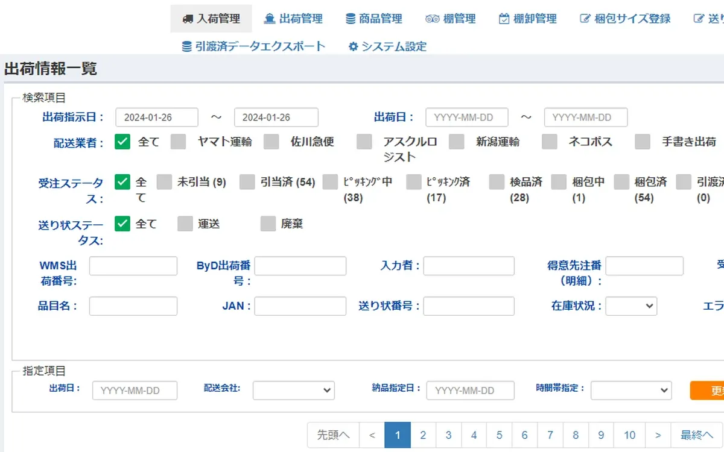Check the アスクルロジスト carrier checkbox
The height and width of the screenshot is (452, 724).
[x=364, y=142]
